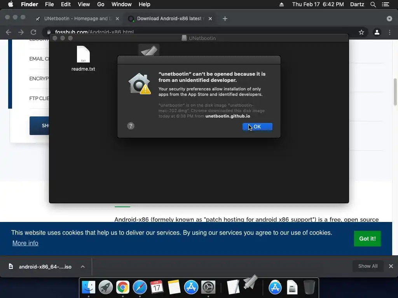Click the Dartz user name in menu bar
The image size is (398, 298).
[x=357, y=4]
